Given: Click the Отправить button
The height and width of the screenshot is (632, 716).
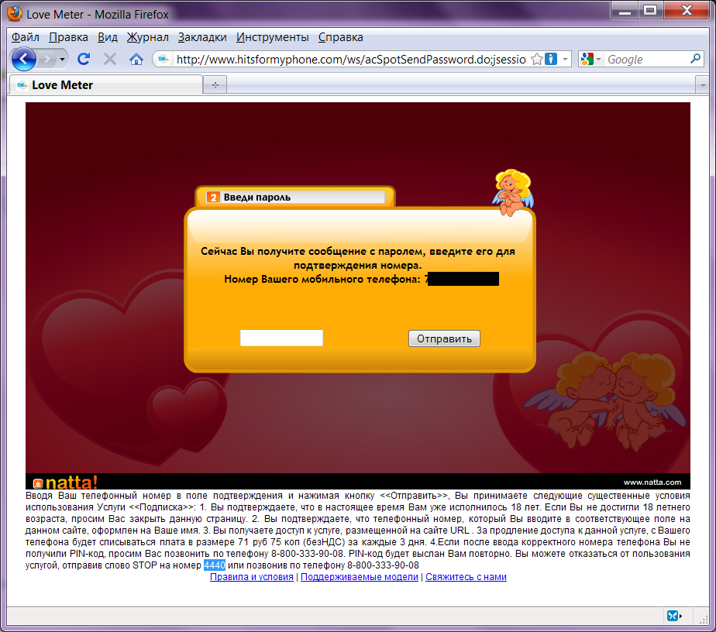Looking at the screenshot, I should coord(444,338).
